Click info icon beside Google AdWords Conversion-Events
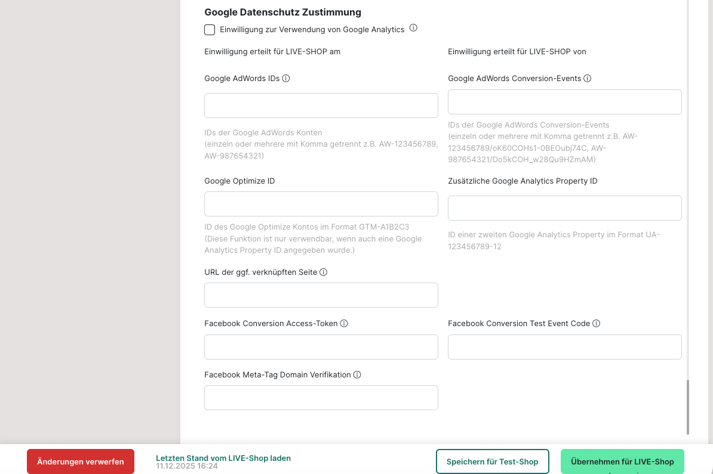This screenshot has height=474, width=713. (587, 78)
